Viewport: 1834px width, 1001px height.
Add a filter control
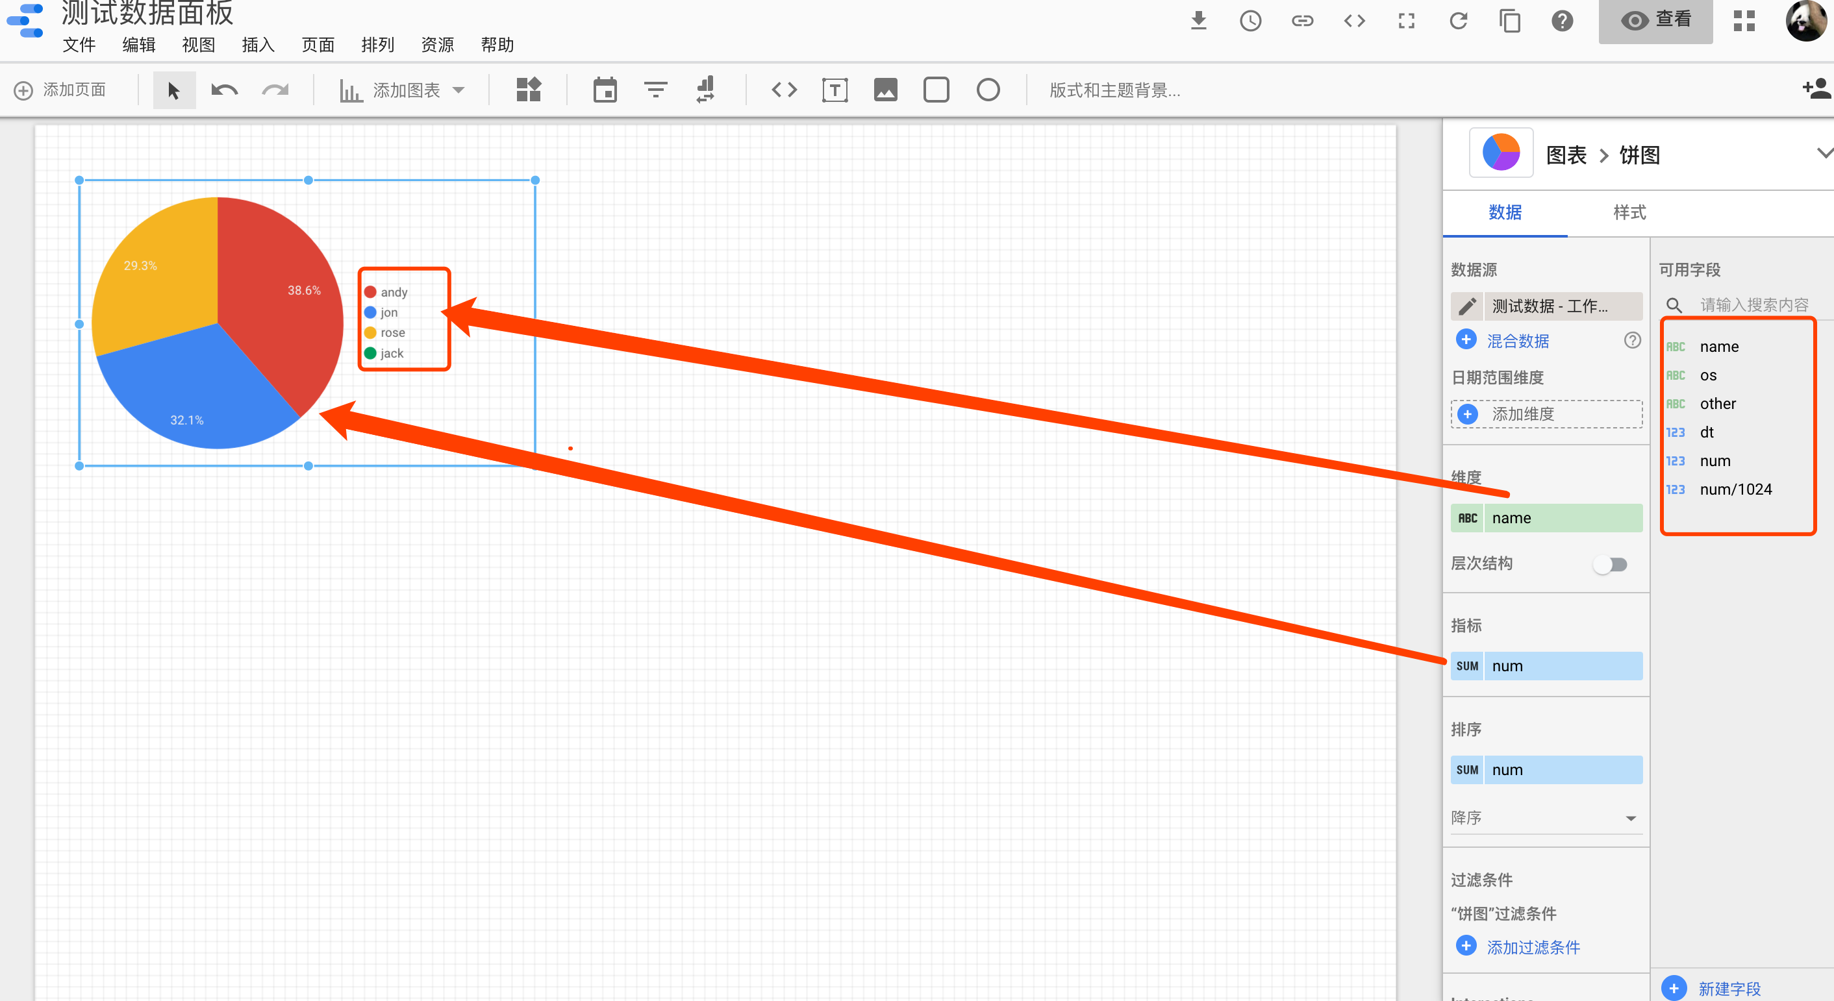655,90
